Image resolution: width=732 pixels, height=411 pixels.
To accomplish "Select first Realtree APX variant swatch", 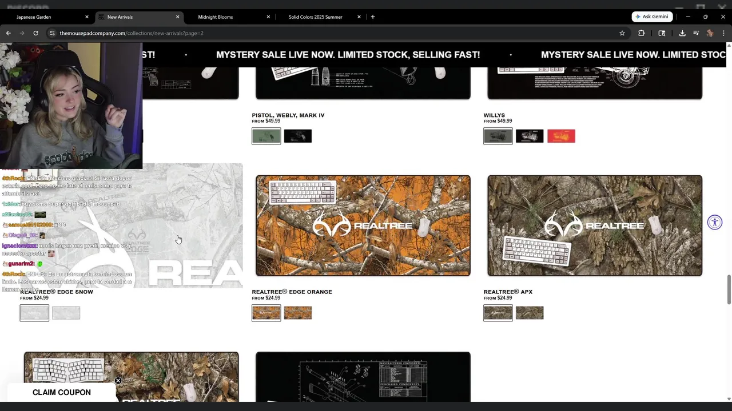I will coord(498,313).
